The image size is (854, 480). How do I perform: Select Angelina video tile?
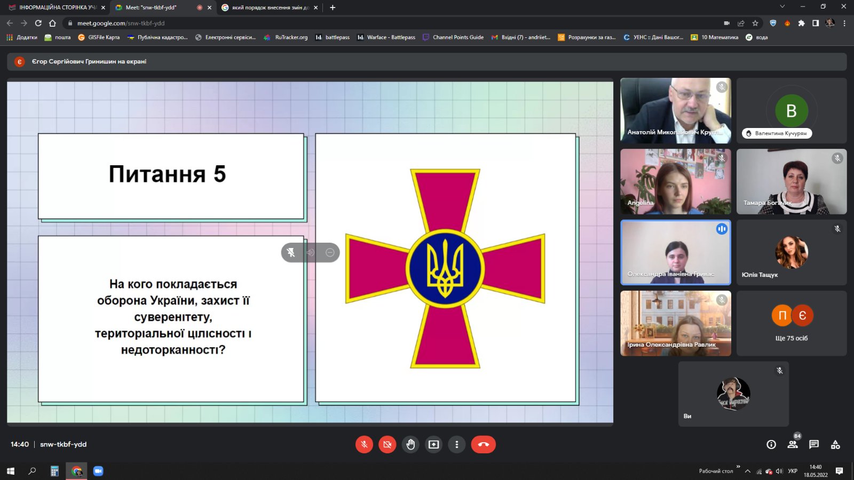coord(676,181)
